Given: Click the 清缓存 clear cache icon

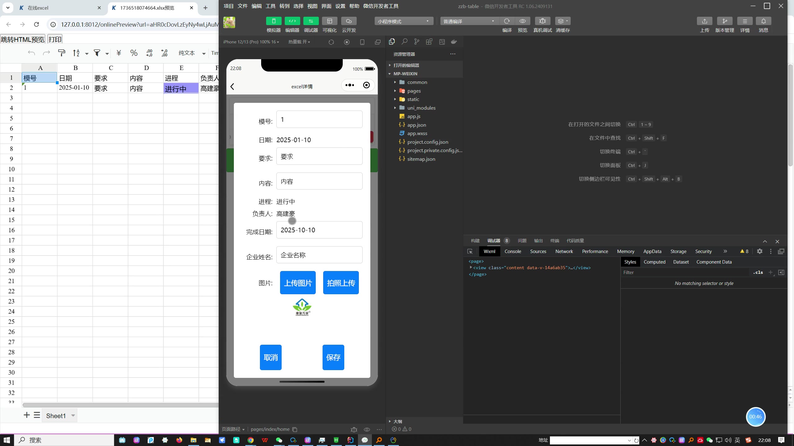Looking at the screenshot, I should (563, 21).
